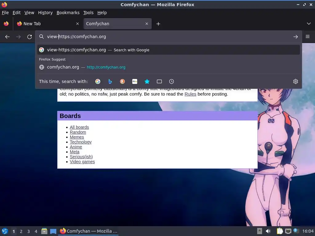Click the forward navigation arrow
Screen dimensions: 315x236
18,37
